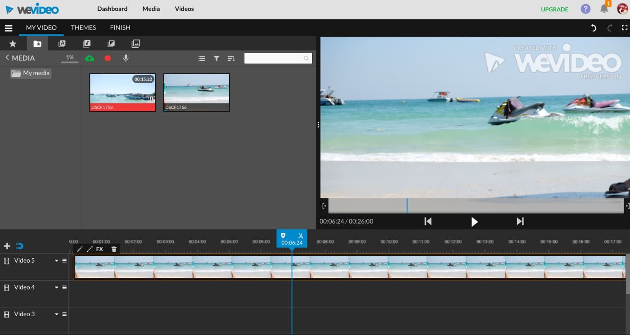Open clip editor with pencil icon
Image resolution: width=630 pixels, height=335 pixels.
(80, 249)
